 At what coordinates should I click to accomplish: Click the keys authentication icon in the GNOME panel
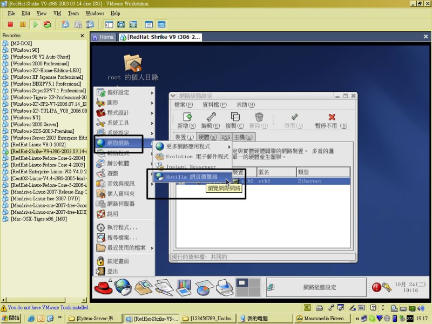click(x=387, y=287)
